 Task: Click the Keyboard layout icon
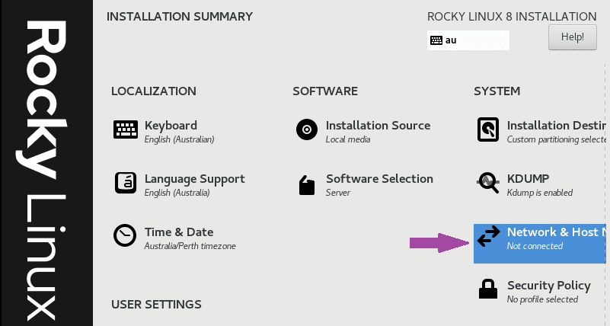[x=125, y=129]
